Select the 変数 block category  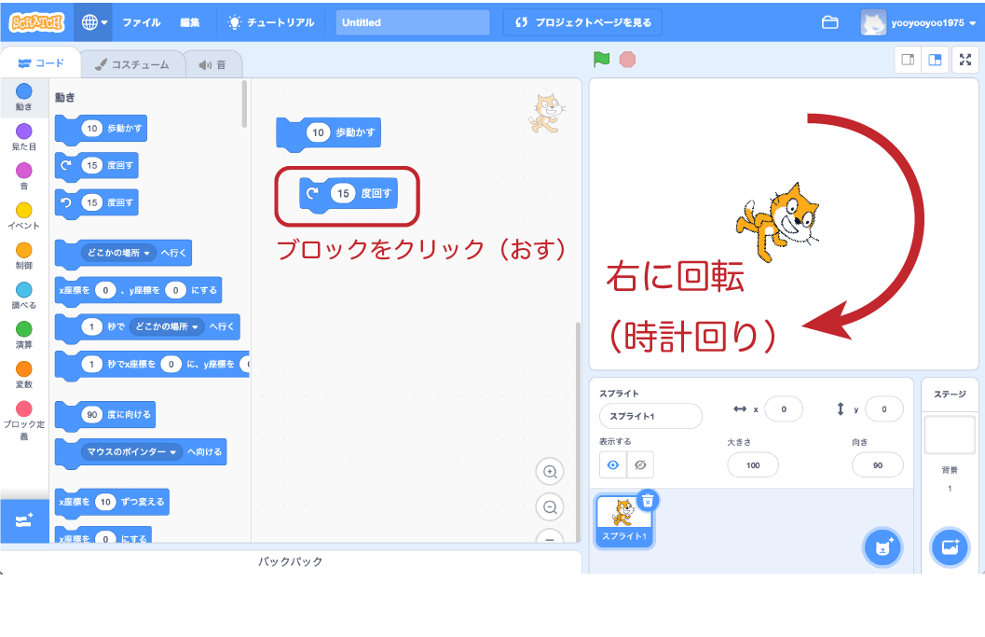coord(24,375)
